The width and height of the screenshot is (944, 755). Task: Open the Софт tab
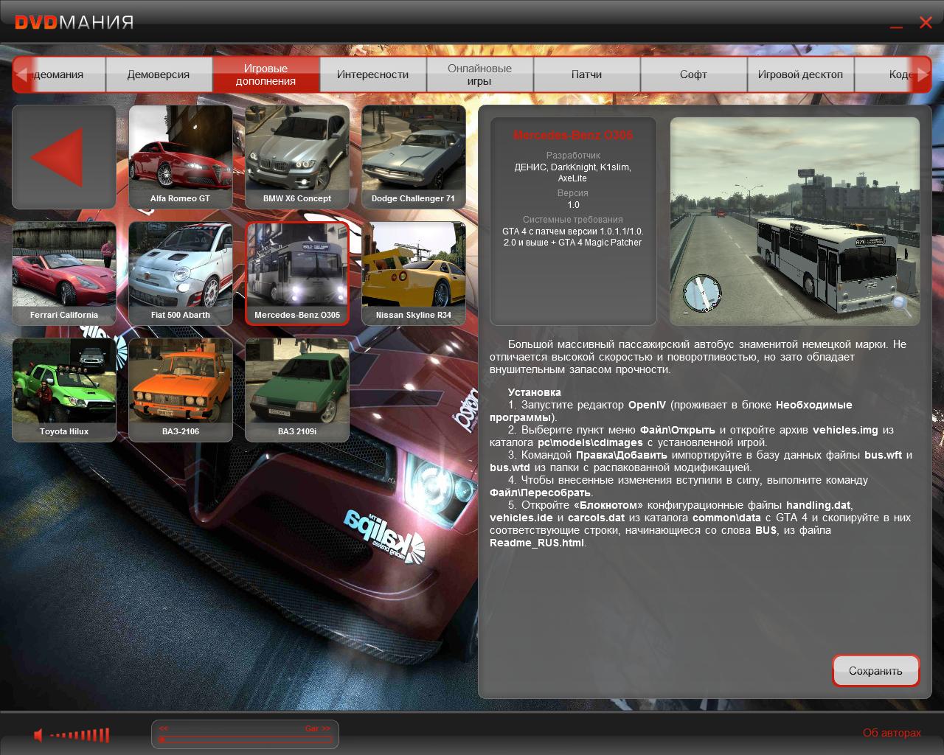point(693,74)
